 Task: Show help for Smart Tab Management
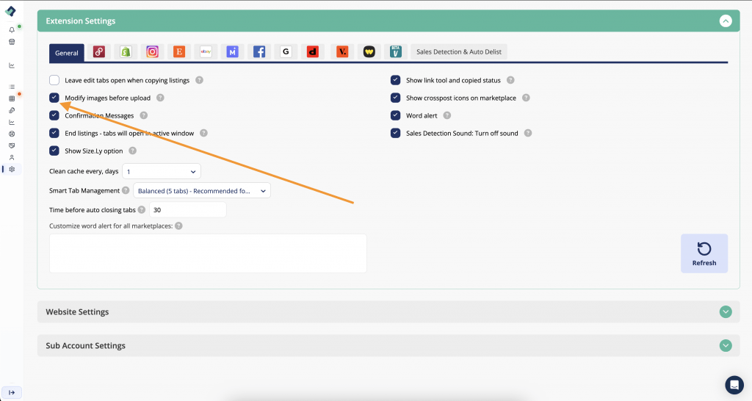coord(126,190)
